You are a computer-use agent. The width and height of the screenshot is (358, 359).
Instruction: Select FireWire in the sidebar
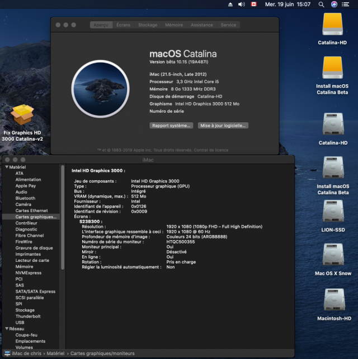point(23,242)
